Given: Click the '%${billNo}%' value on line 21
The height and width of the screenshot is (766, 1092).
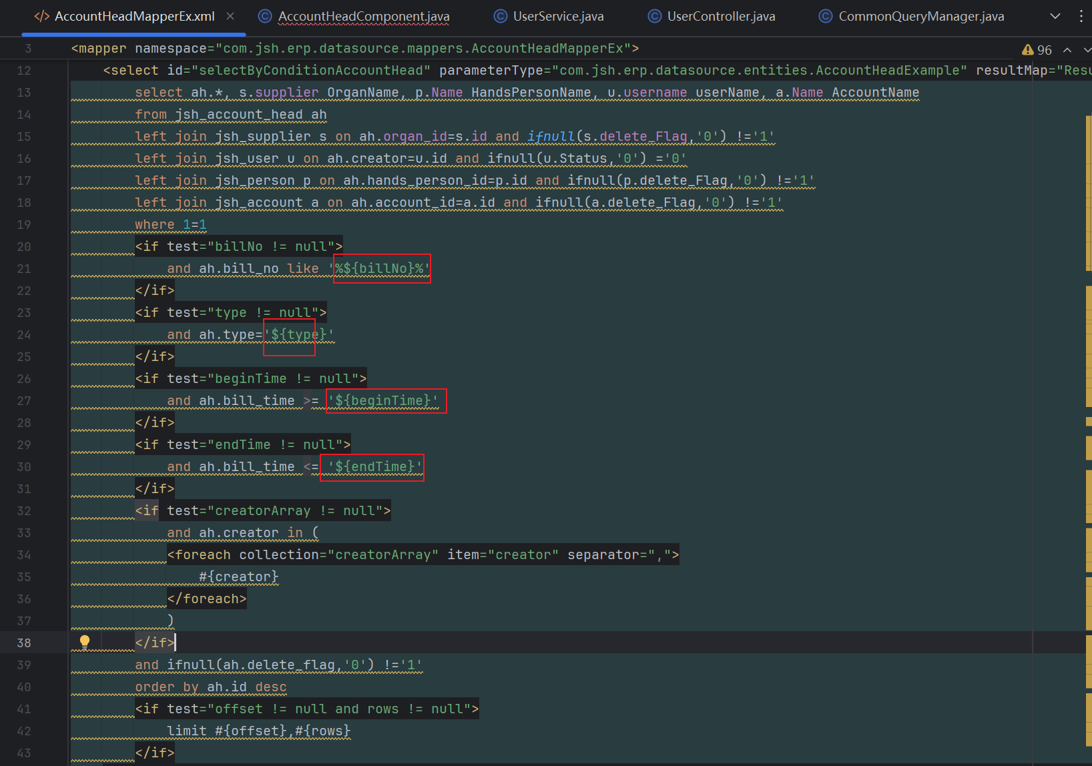Looking at the screenshot, I should (x=379, y=268).
